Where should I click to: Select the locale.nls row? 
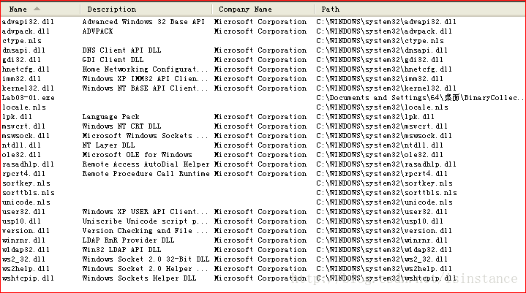click(x=26, y=107)
